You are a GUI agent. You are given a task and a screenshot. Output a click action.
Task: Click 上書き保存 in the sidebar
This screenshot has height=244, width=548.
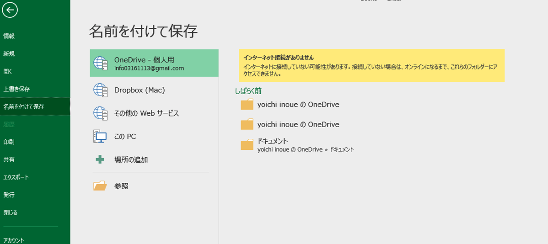(x=16, y=89)
